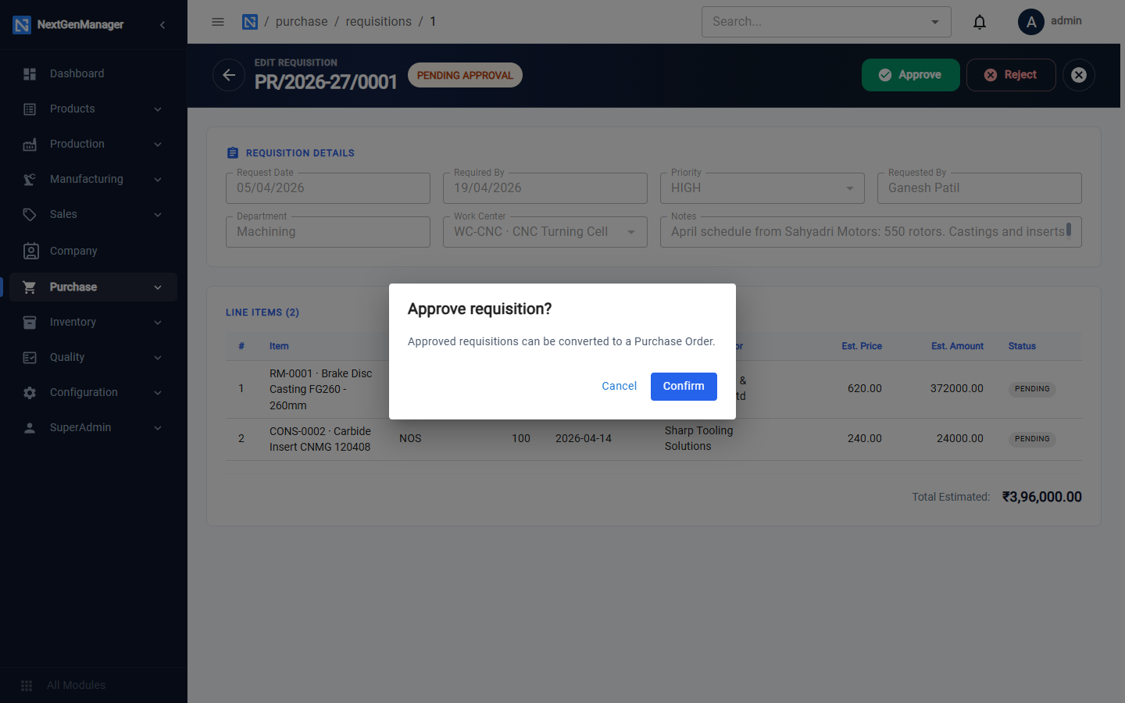Viewport: 1125px width, 703px height.
Task: Click the Company badge icon
Action: coord(31,251)
